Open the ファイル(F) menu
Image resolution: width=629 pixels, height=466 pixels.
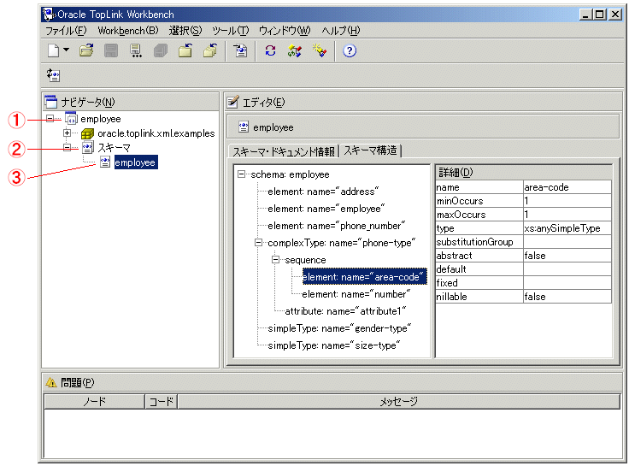click(66, 31)
